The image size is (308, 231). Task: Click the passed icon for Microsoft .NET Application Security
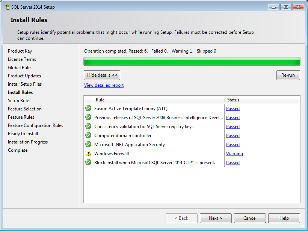pos(88,144)
